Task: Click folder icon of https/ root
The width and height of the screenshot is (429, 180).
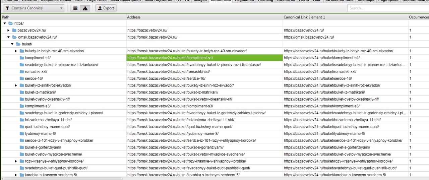Action: [x=11, y=23]
